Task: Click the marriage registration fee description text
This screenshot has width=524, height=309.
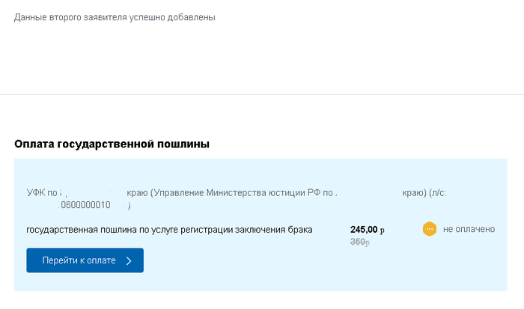Action: click(x=169, y=230)
